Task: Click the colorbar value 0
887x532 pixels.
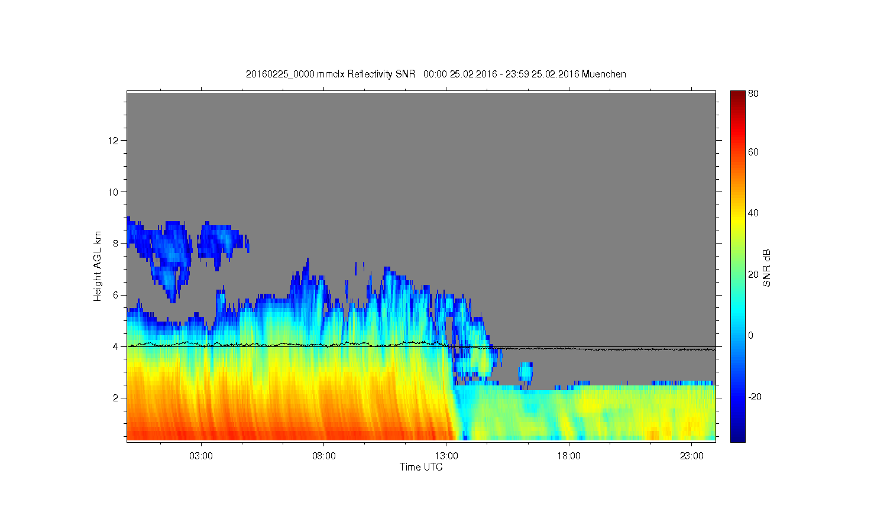Action: pyautogui.click(x=751, y=336)
